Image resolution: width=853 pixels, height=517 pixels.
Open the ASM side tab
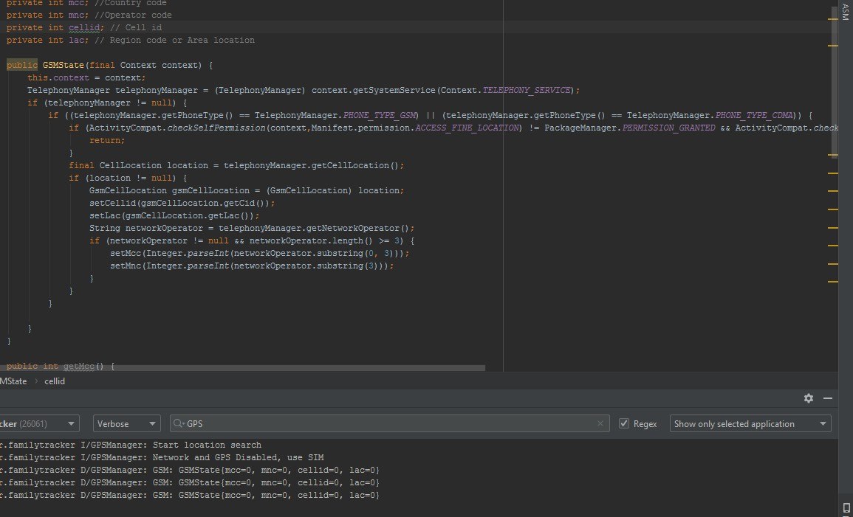845,12
